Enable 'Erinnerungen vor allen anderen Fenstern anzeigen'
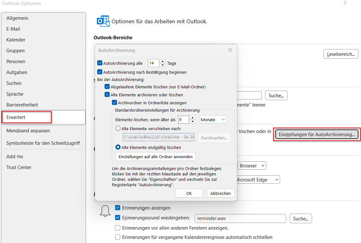Screen dimensions: 361x243 (118, 228)
